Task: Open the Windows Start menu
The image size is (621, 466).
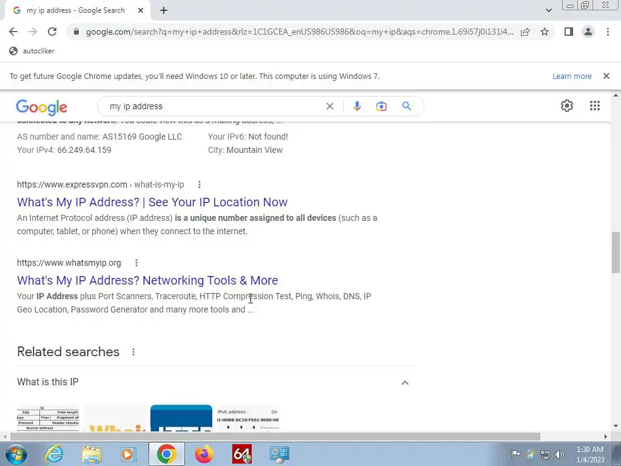Action: (16, 454)
